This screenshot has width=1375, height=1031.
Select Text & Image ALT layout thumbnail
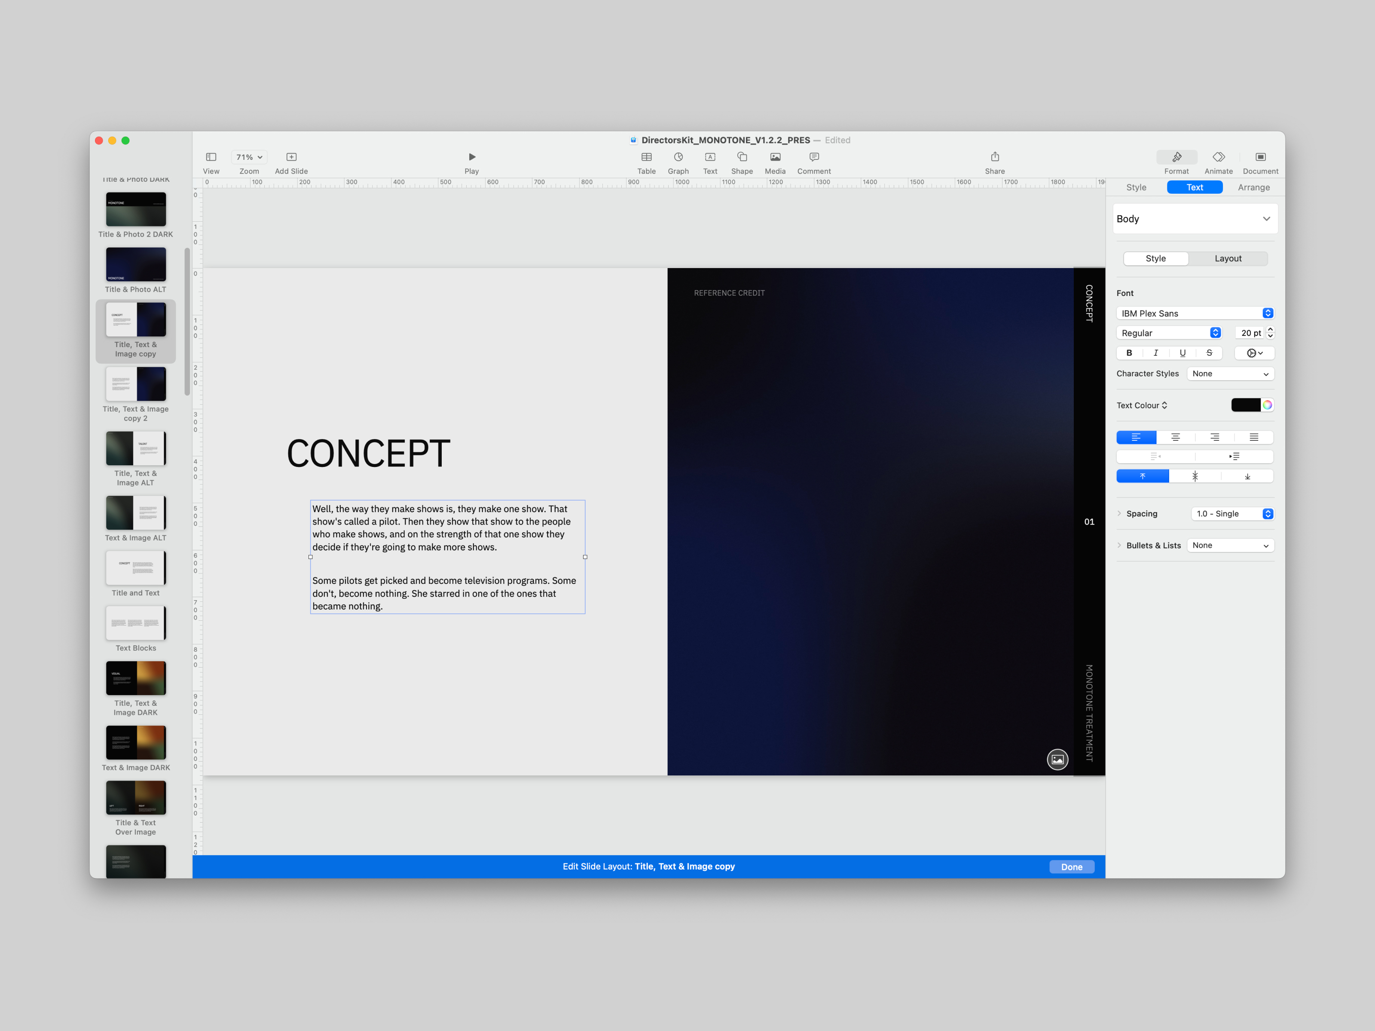(135, 513)
